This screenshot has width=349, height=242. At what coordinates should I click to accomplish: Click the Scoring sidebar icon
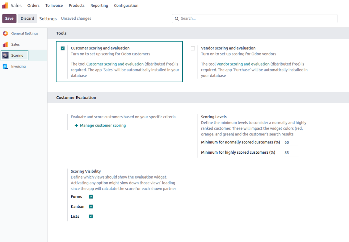(x=5, y=55)
